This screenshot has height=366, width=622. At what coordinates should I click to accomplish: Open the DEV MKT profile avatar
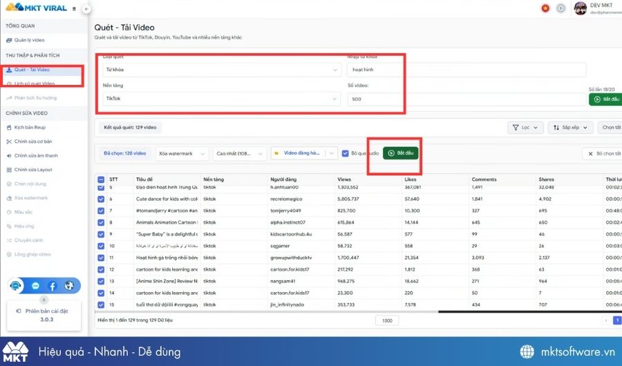pos(581,8)
